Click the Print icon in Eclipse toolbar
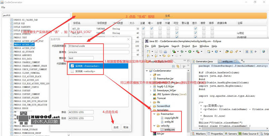The height and width of the screenshot is (136, 269). pyautogui.click(x=165, y=52)
